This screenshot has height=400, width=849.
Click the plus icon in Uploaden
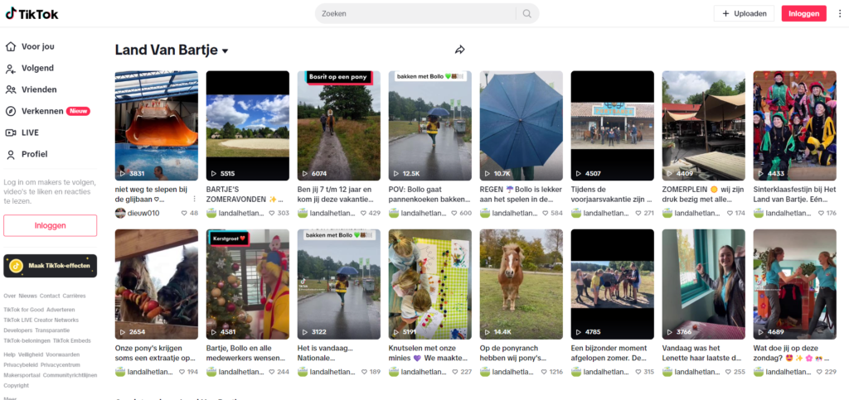click(726, 13)
